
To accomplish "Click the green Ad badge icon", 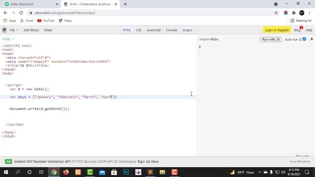I will coord(8,162).
